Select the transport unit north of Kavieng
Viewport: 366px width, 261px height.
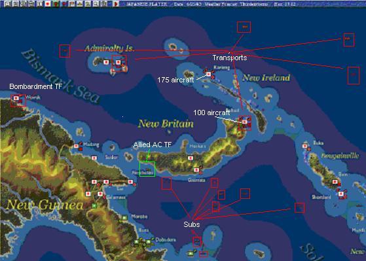244,27
